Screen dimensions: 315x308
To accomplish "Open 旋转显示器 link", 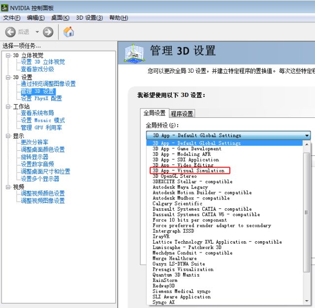I will (34, 157).
